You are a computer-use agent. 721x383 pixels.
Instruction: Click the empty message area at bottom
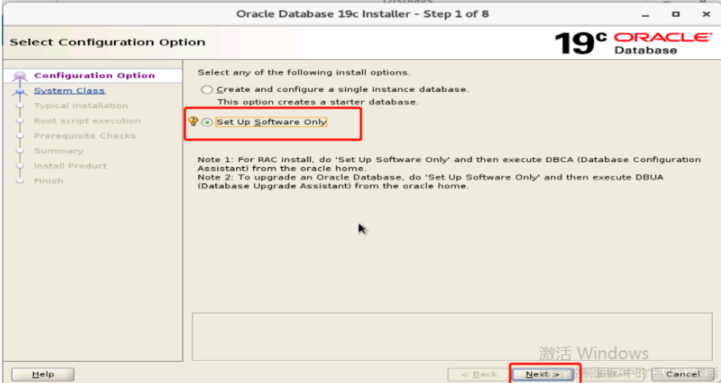(x=453, y=337)
